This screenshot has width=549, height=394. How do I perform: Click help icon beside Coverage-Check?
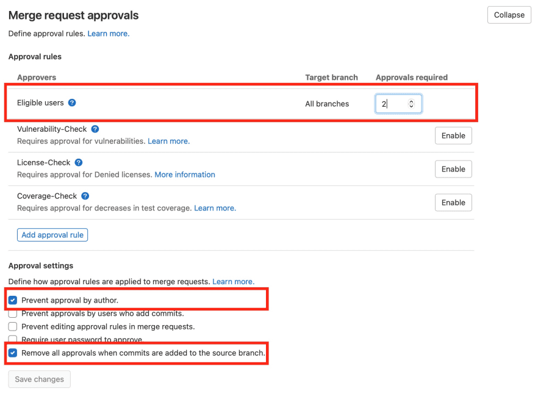point(85,196)
